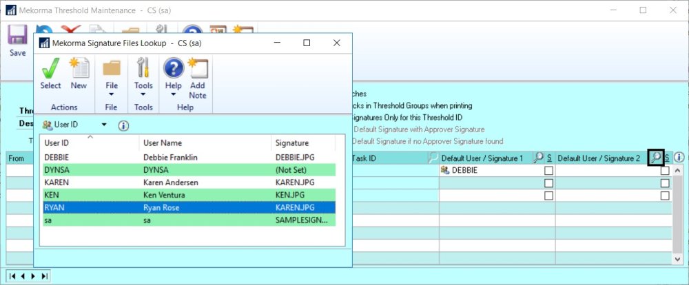Check the second row's Signature 2 S checkbox
The image size is (689, 285).
(665, 183)
